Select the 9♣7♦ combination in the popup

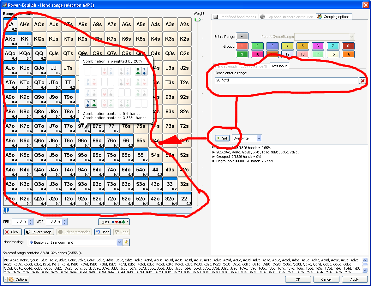141,71
